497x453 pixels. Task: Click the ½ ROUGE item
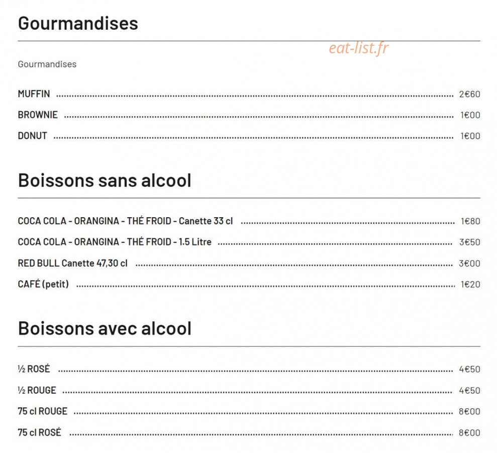click(37, 390)
